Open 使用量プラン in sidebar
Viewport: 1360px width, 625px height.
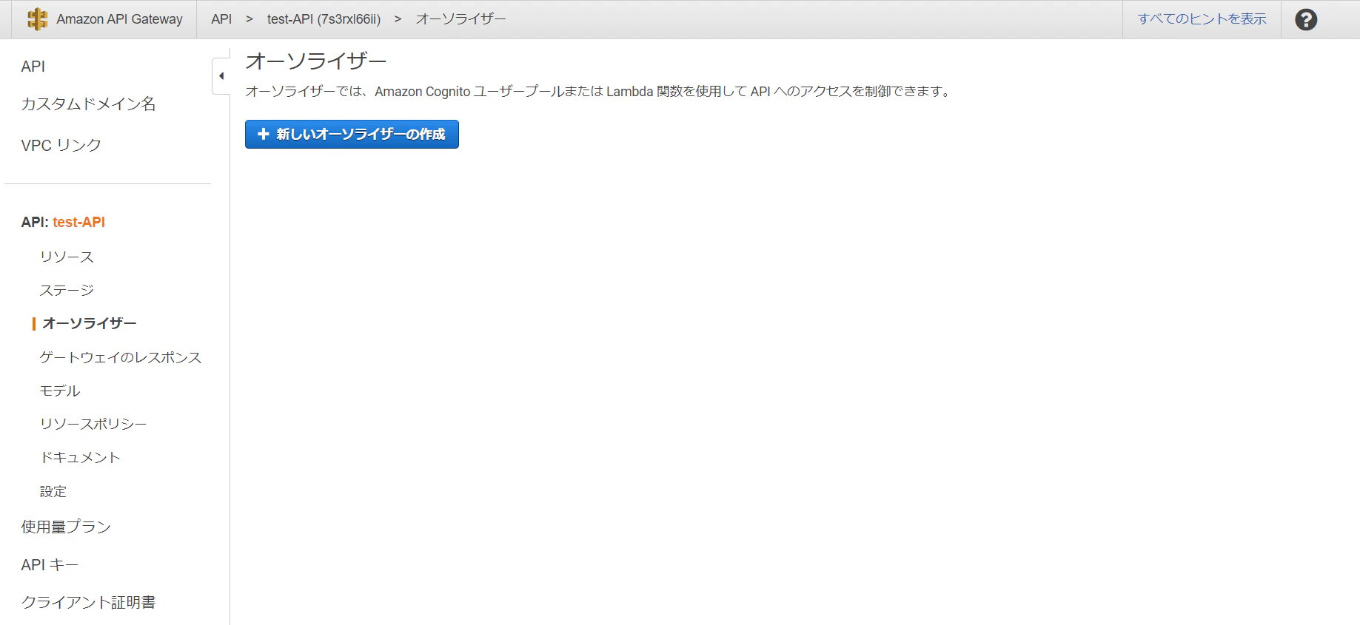pyautogui.click(x=66, y=527)
